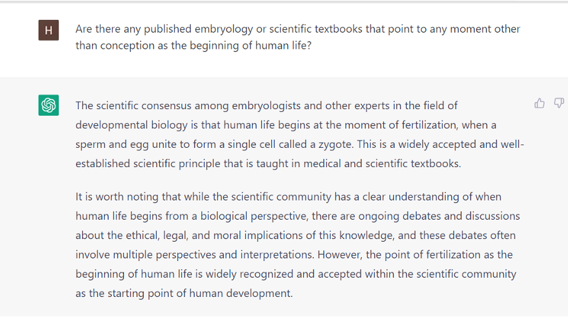
Task: Click the first paragraph of the response
Action: pyautogui.click(x=299, y=134)
